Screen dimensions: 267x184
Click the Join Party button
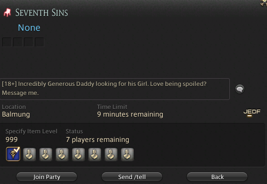tap(47, 177)
